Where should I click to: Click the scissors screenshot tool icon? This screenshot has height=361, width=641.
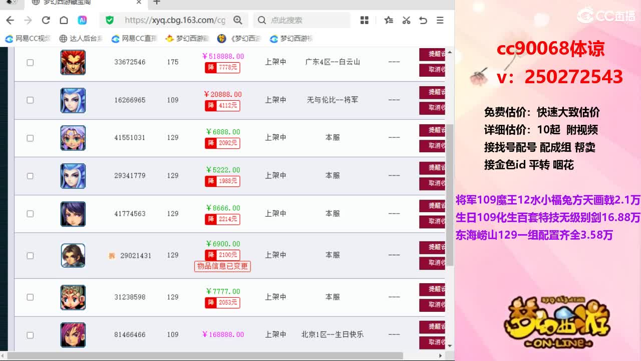[406, 20]
